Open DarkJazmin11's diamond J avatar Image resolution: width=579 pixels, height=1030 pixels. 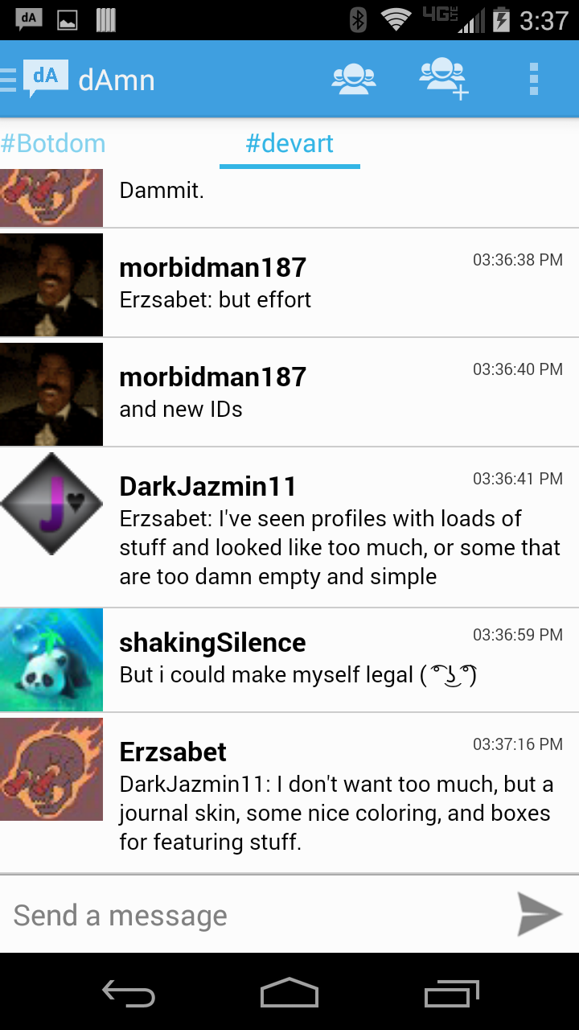click(x=51, y=504)
